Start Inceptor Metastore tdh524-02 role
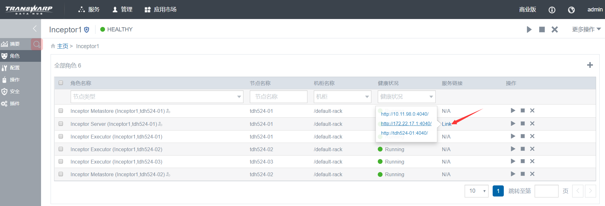Image resolution: width=605 pixels, height=206 pixels. click(x=513, y=174)
